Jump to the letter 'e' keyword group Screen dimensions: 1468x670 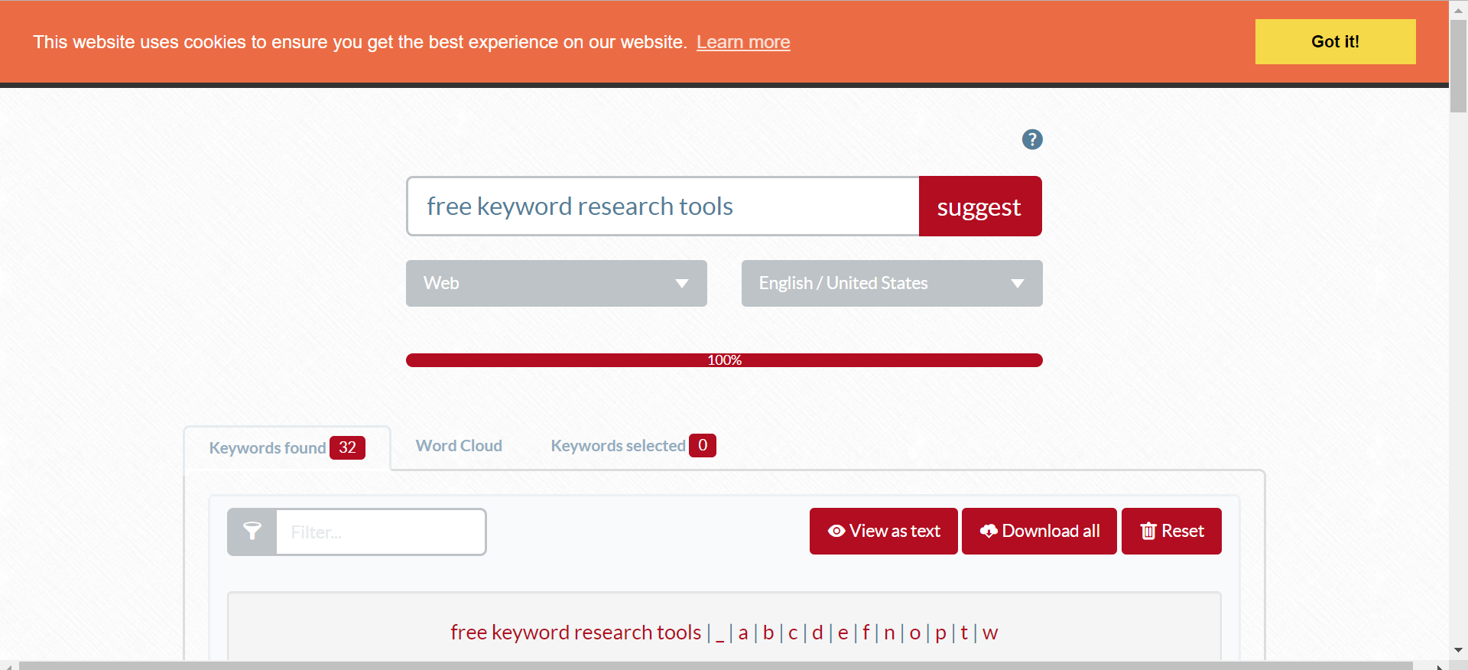click(843, 633)
